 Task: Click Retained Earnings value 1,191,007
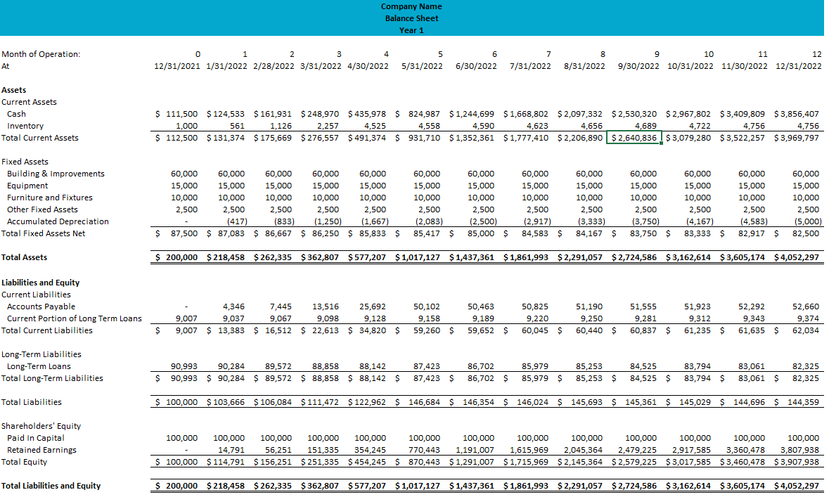(x=475, y=450)
